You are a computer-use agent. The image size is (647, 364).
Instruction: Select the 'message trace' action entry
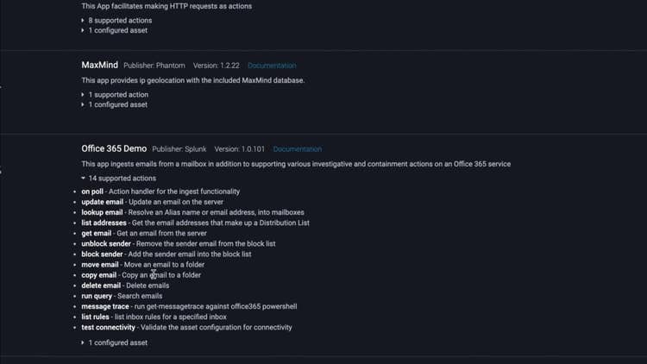point(105,306)
